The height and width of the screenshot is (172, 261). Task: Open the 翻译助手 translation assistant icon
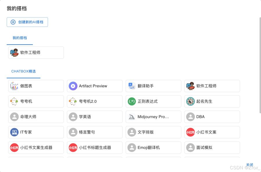click(x=131, y=86)
